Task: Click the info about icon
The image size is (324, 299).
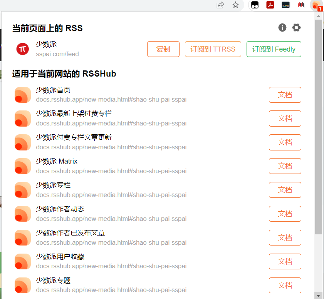Action: point(282,27)
